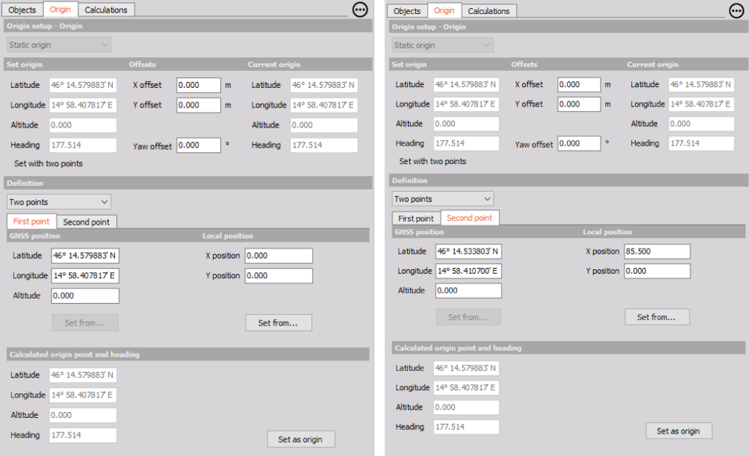Expand Static origin dropdown in left panel
The height and width of the screenshot is (456, 750).
(x=59, y=45)
